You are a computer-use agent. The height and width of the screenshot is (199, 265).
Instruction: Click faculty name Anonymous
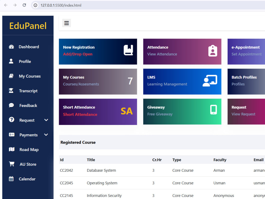point(224,196)
